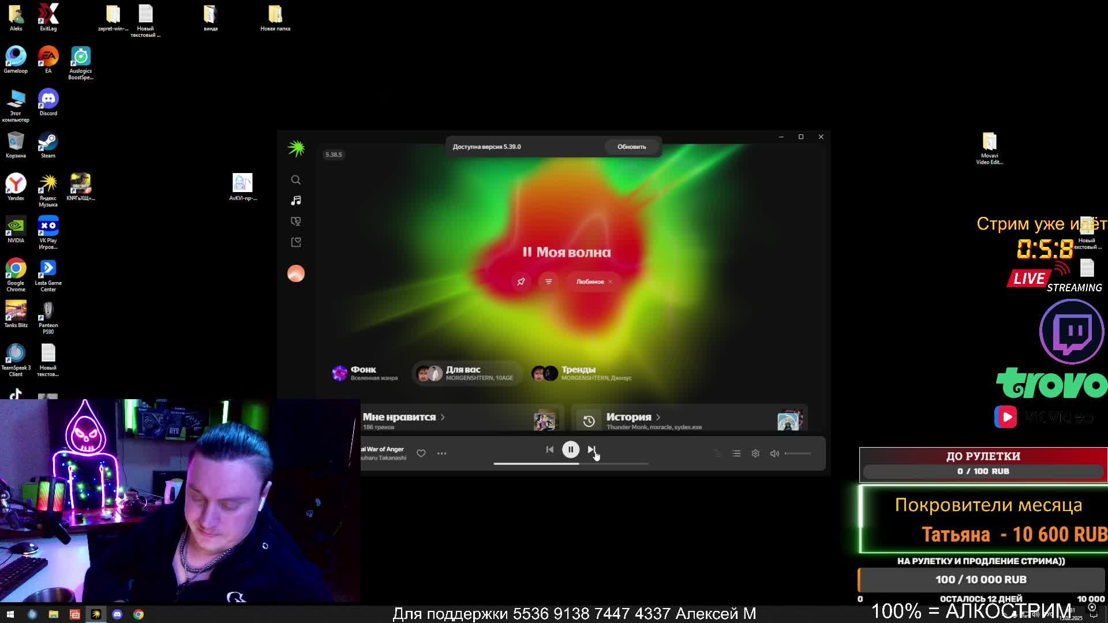The height and width of the screenshot is (623, 1108).
Task: Open track options three-dots menu
Action: 441,453
